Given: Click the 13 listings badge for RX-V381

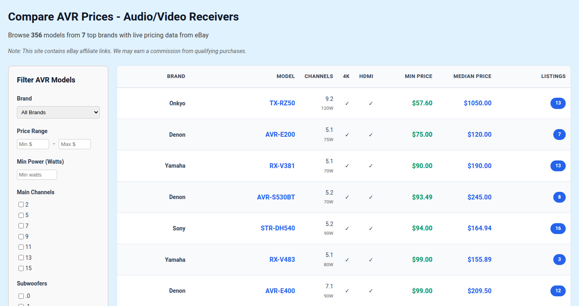Looking at the screenshot, I should [558, 166].
